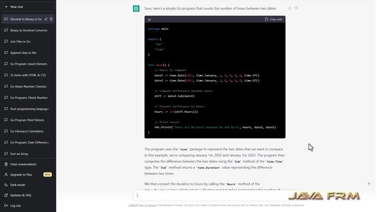Open the Rust programming language chat
The height and width of the screenshot is (212, 377).
[28, 108]
